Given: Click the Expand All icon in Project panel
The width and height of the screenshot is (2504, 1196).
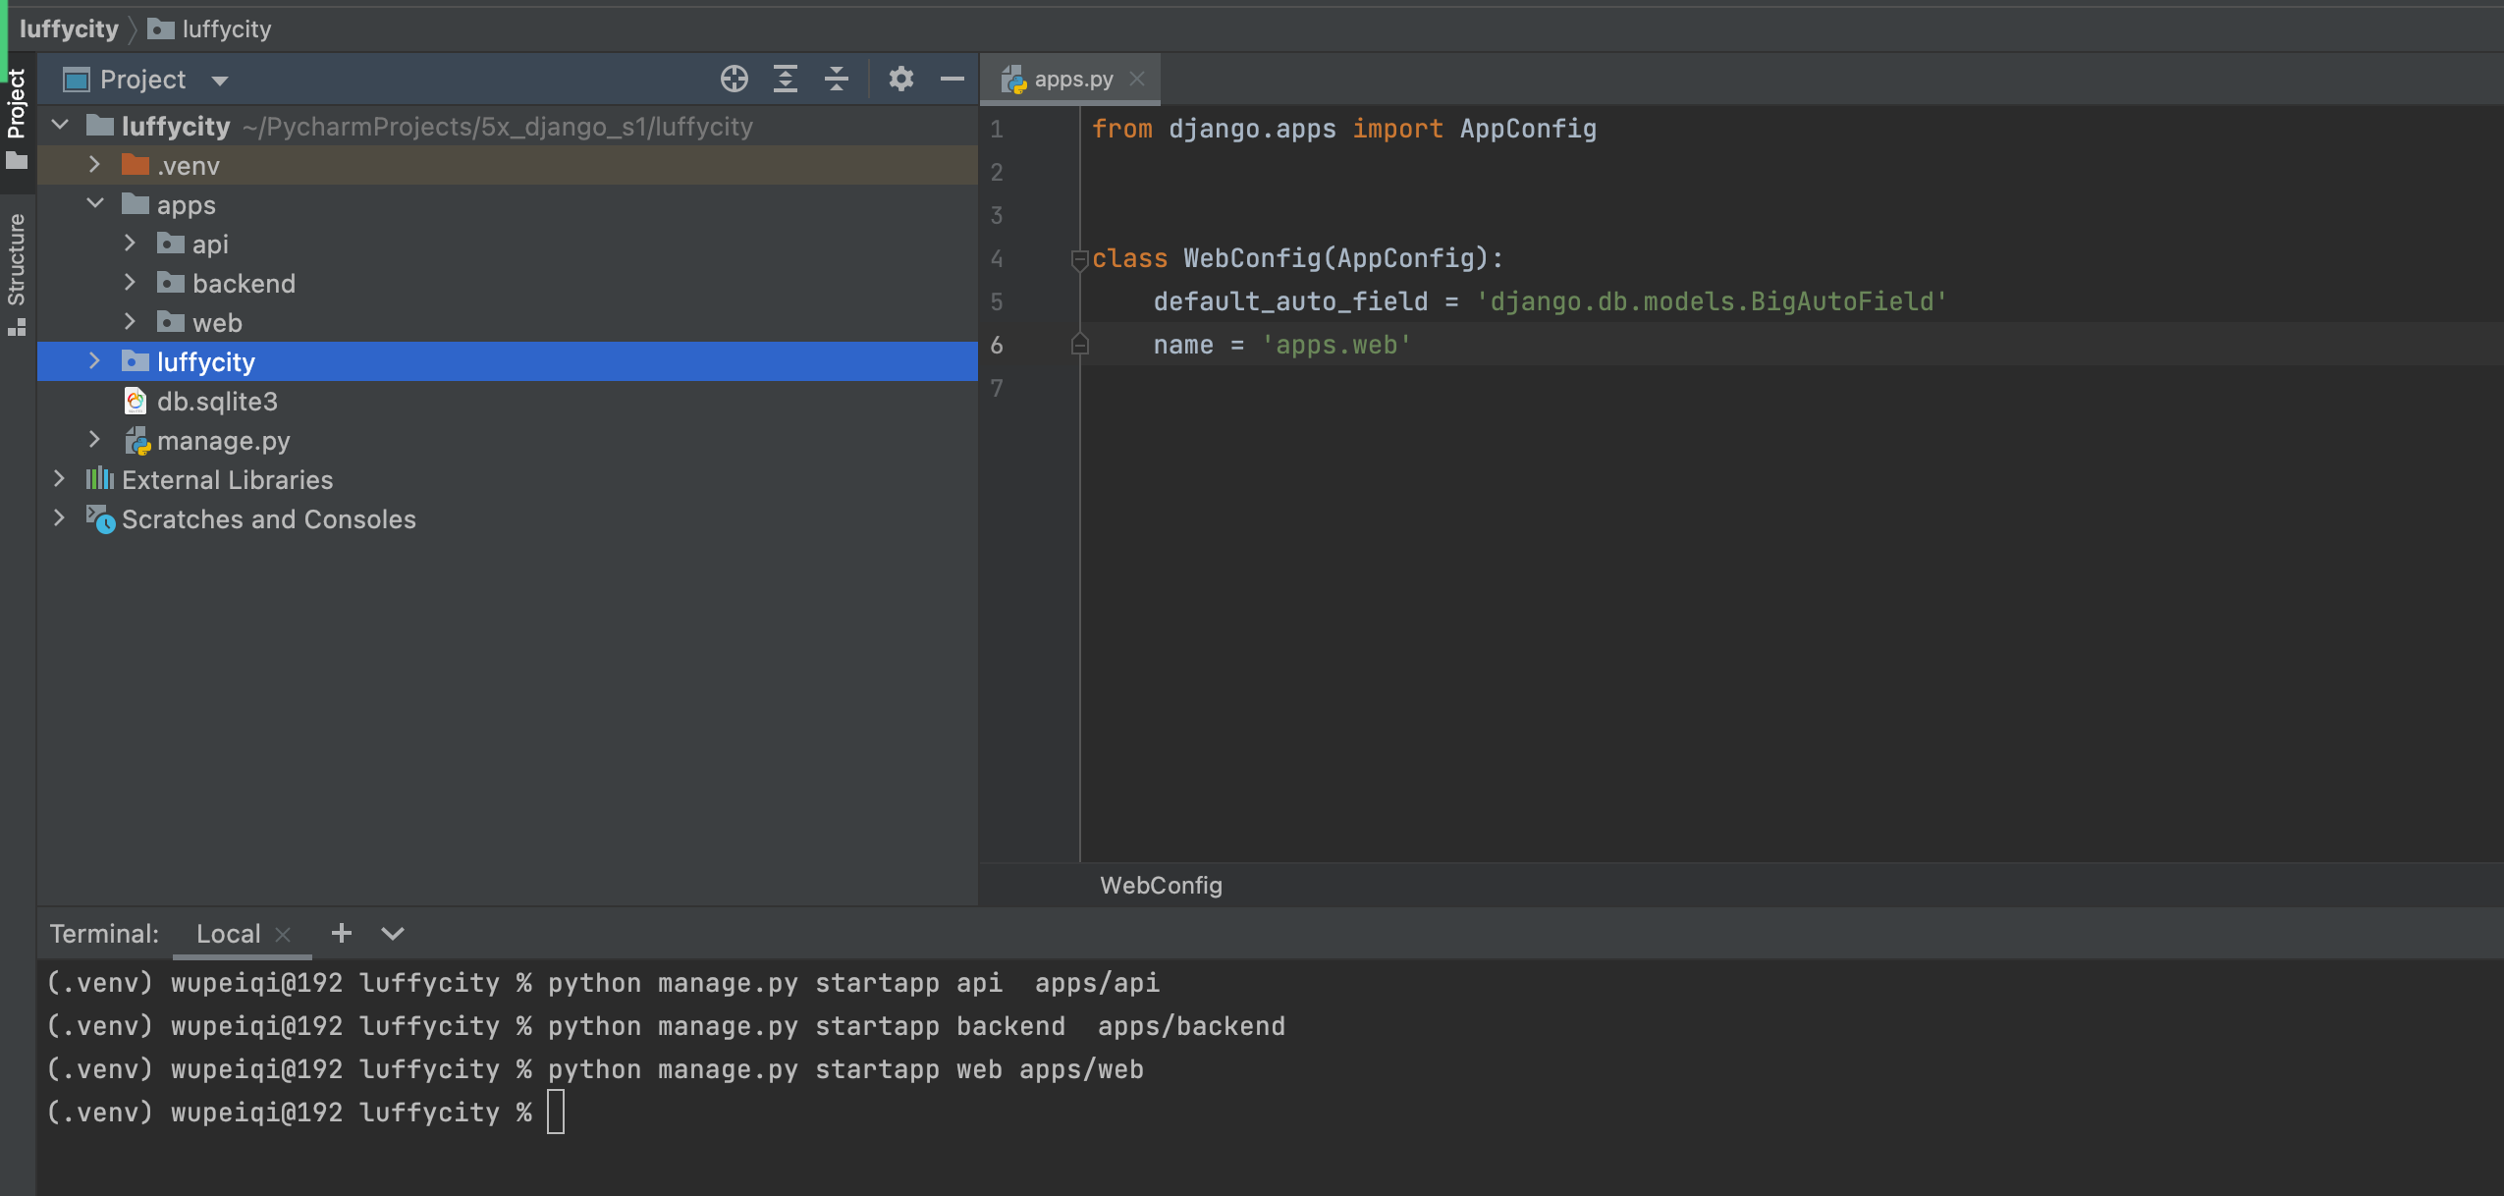Looking at the screenshot, I should click(x=785, y=79).
